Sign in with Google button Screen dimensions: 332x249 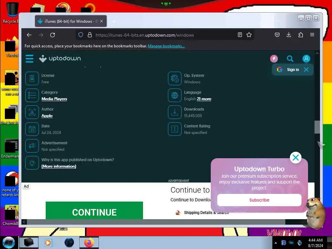click(288, 70)
